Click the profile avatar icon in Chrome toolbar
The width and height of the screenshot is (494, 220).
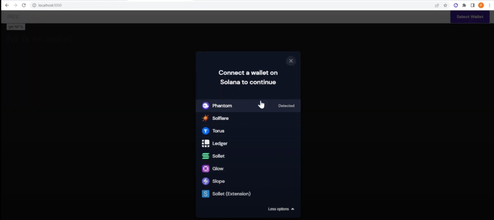481,5
